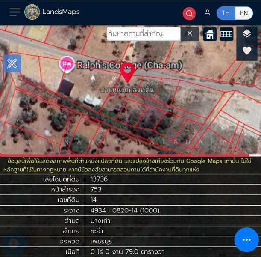
Task: Open the blue three-dot floating menu
Action: coord(246,239)
